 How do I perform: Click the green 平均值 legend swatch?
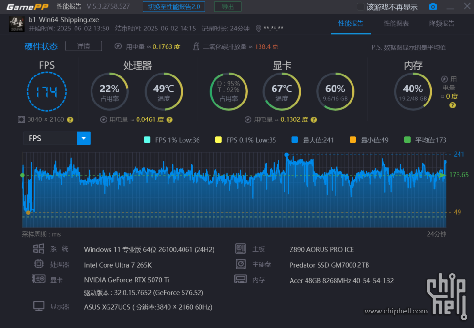tap(407, 140)
